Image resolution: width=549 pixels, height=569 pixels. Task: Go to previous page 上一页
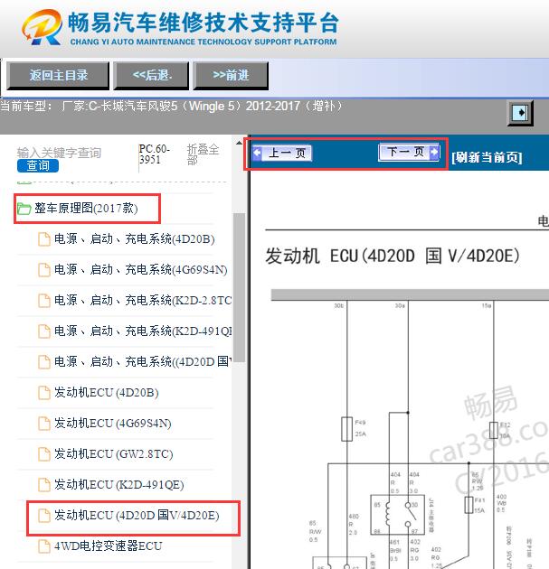pyautogui.click(x=282, y=154)
